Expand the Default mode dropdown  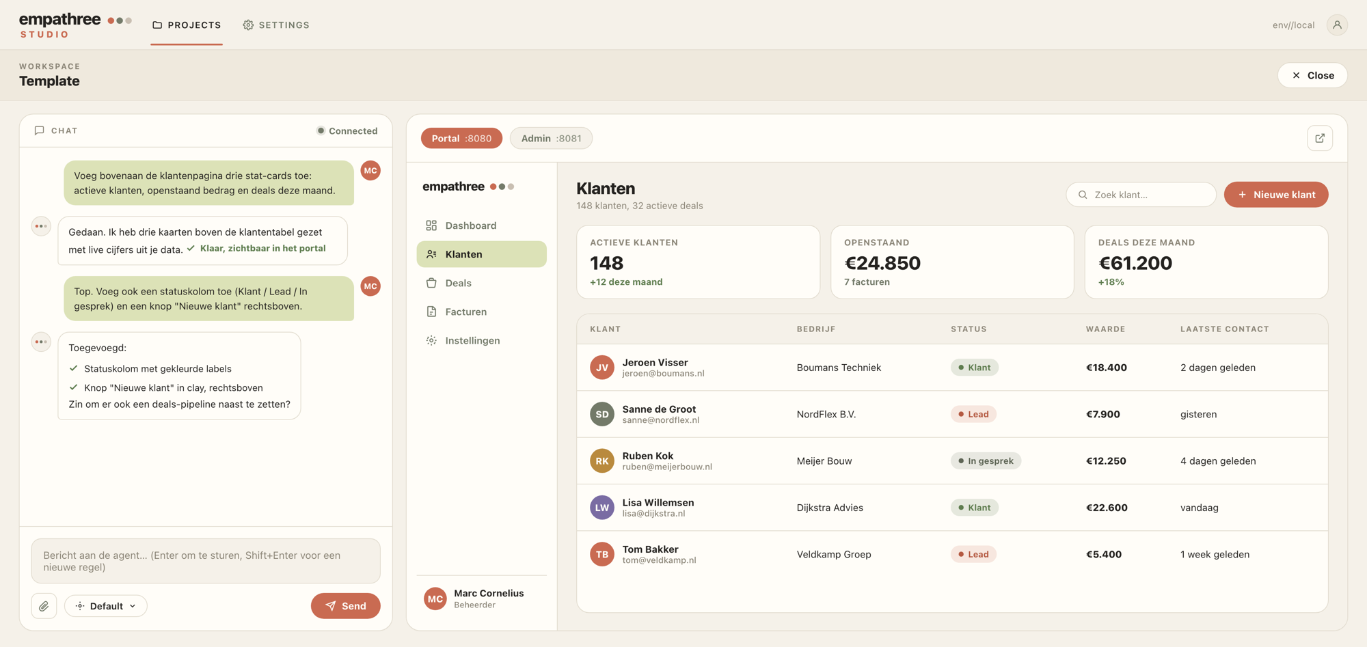coord(106,606)
